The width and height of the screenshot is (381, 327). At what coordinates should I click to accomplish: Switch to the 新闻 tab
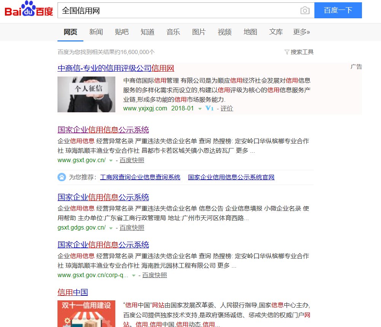tap(96, 32)
